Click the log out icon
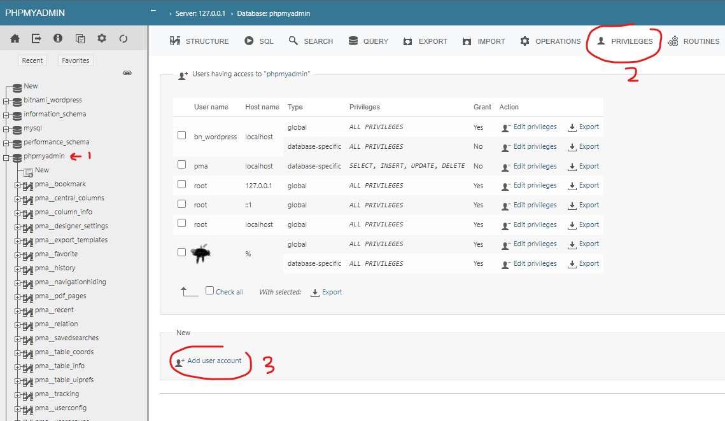Image resolution: width=725 pixels, height=421 pixels. (x=36, y=38)
